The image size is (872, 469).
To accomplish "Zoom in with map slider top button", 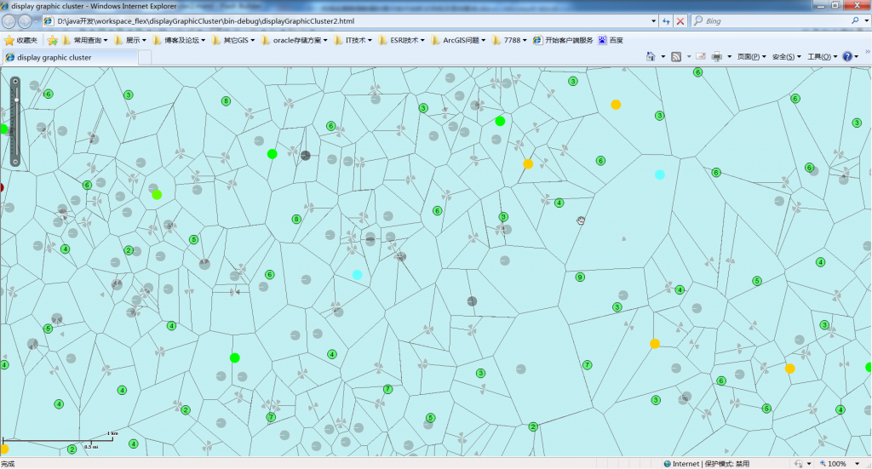I will click(x=15, y=82).
